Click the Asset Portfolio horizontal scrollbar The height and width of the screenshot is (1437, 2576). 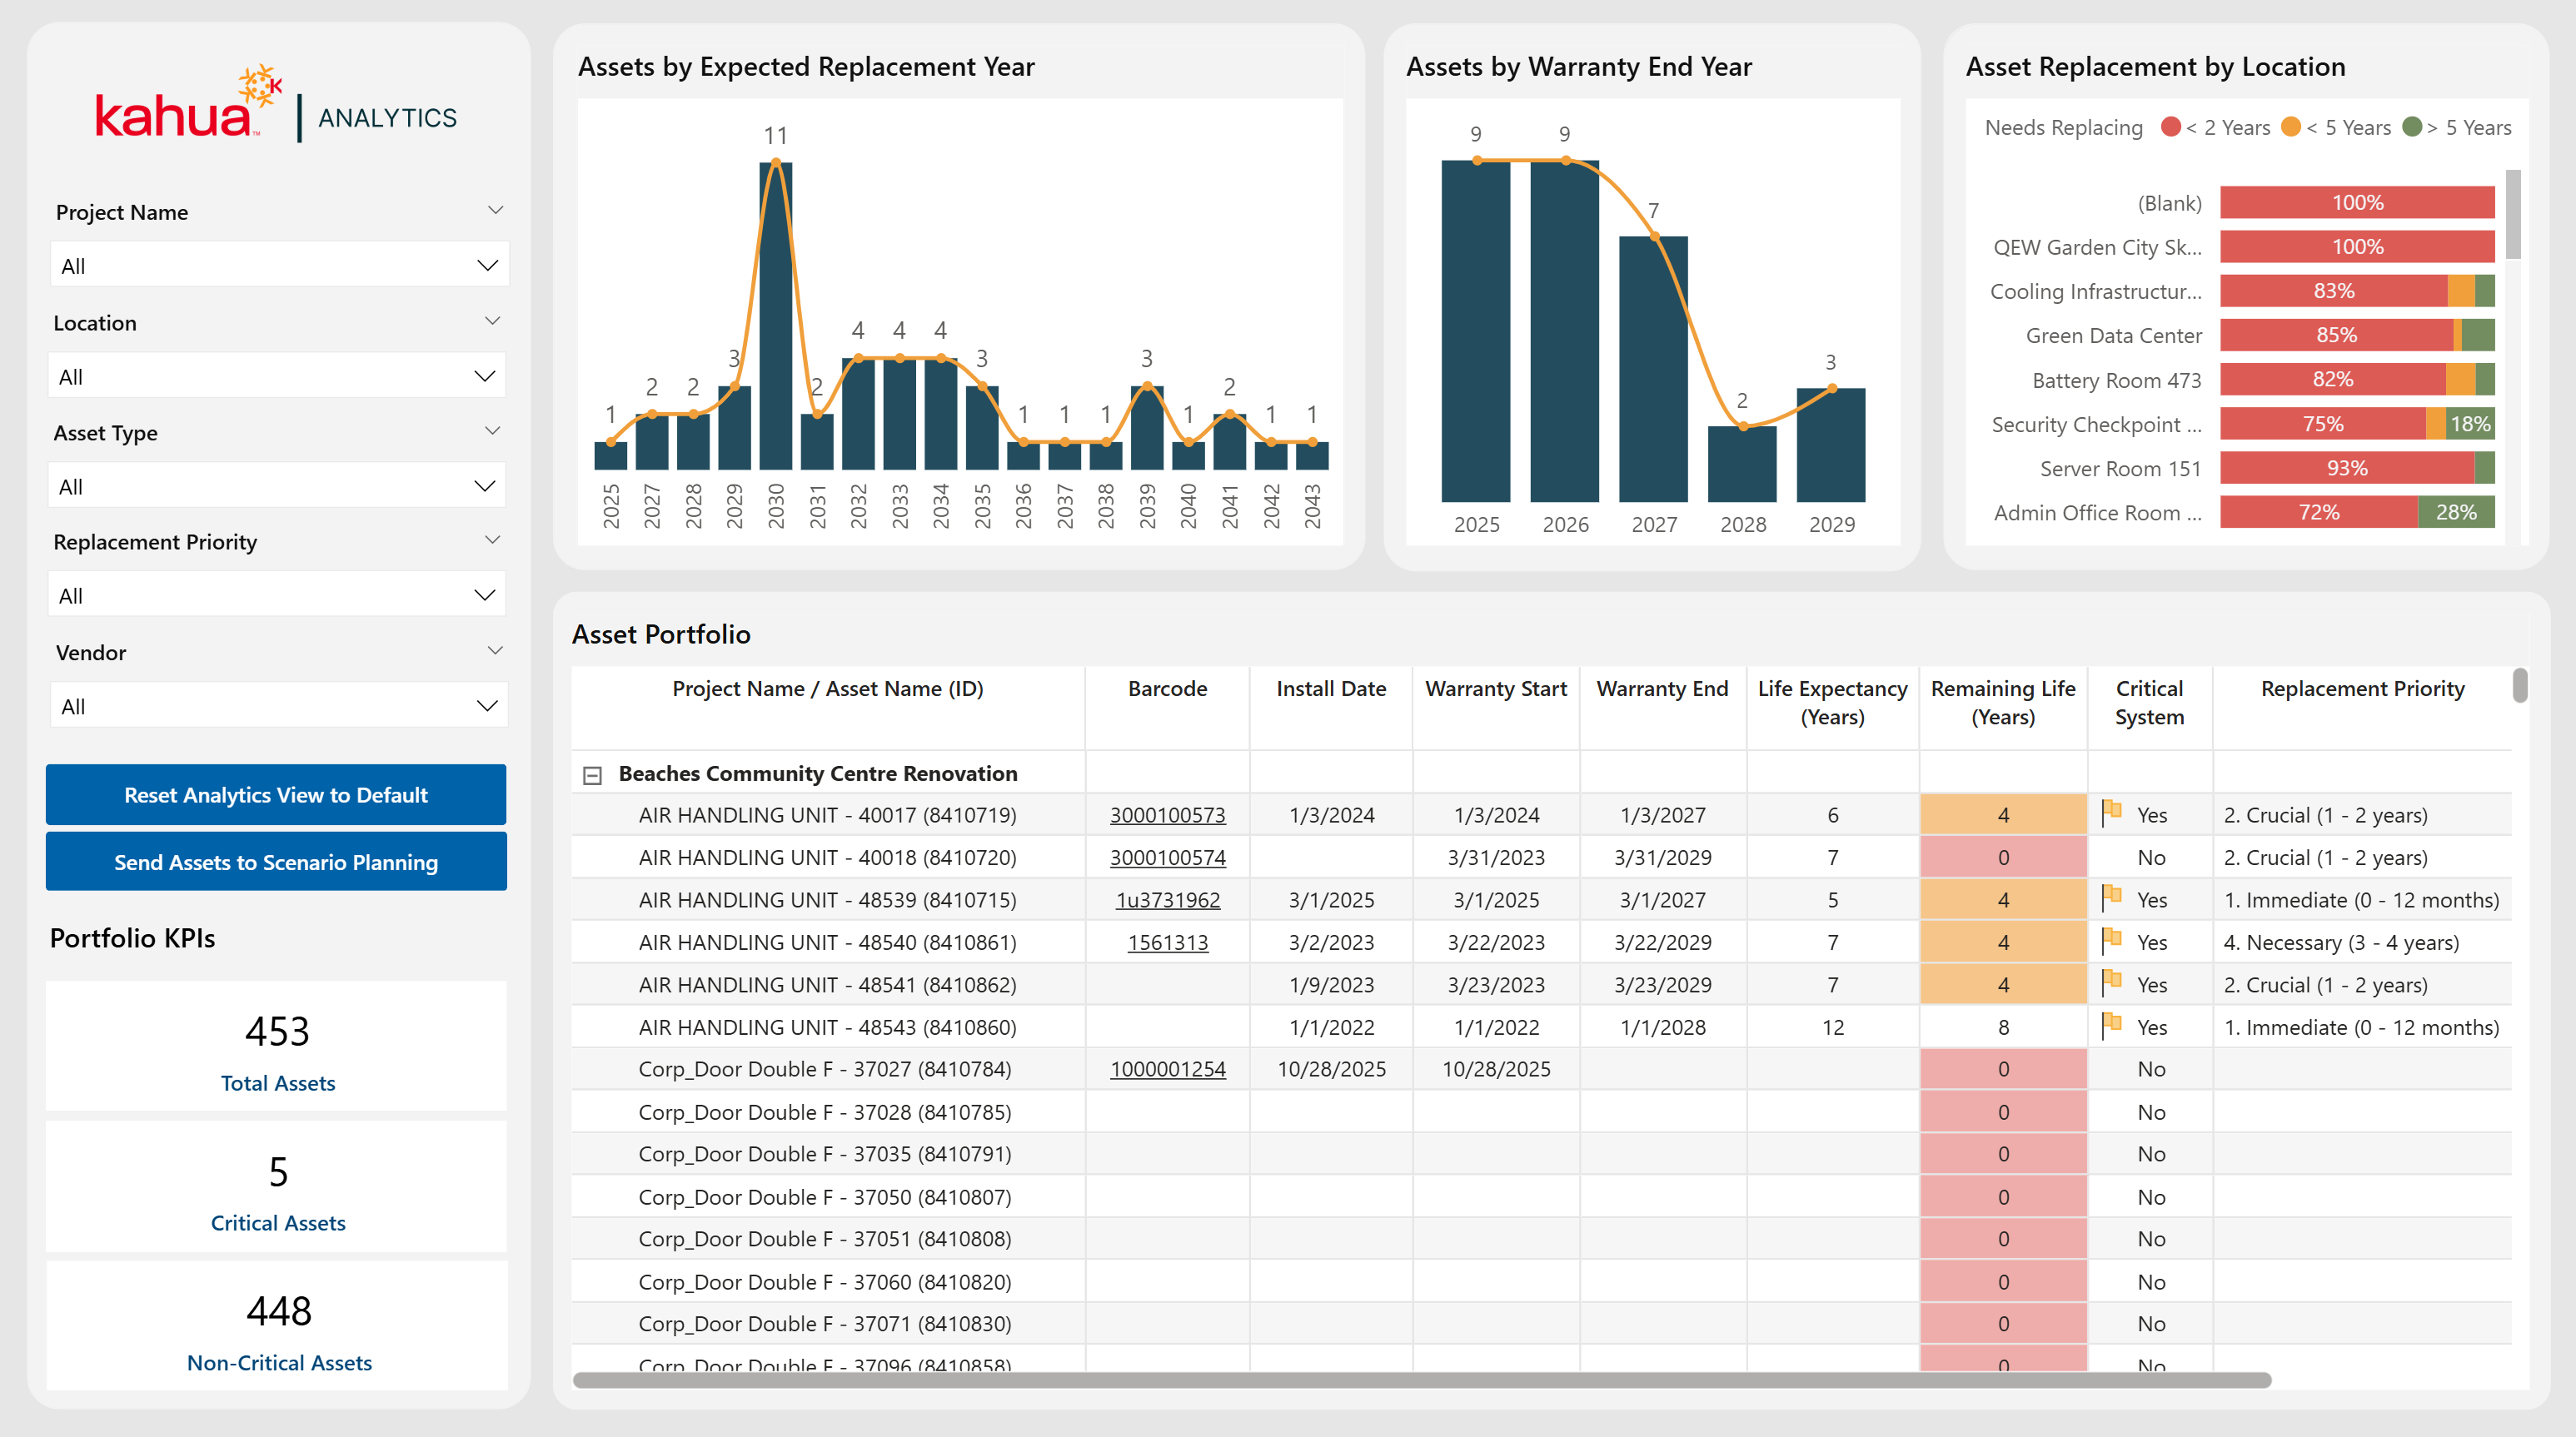(1420, 1380)
